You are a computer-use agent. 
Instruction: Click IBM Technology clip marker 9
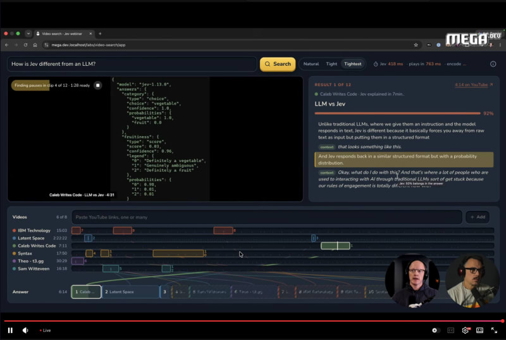click(x=122, y=230)
